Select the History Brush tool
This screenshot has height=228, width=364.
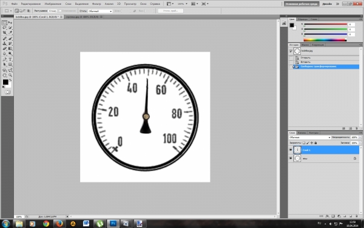tap(10, 44)
